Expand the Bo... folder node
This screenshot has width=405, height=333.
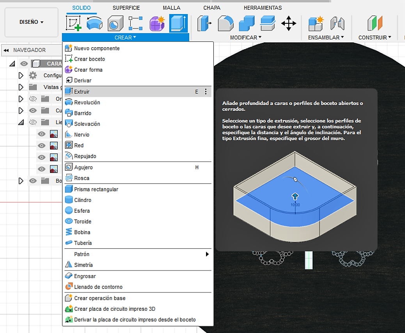pyautogui.click(x=21, y=181)
